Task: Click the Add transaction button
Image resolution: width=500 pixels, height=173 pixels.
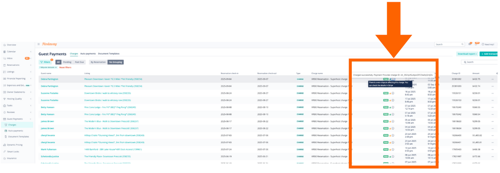Action: [489, 54]
